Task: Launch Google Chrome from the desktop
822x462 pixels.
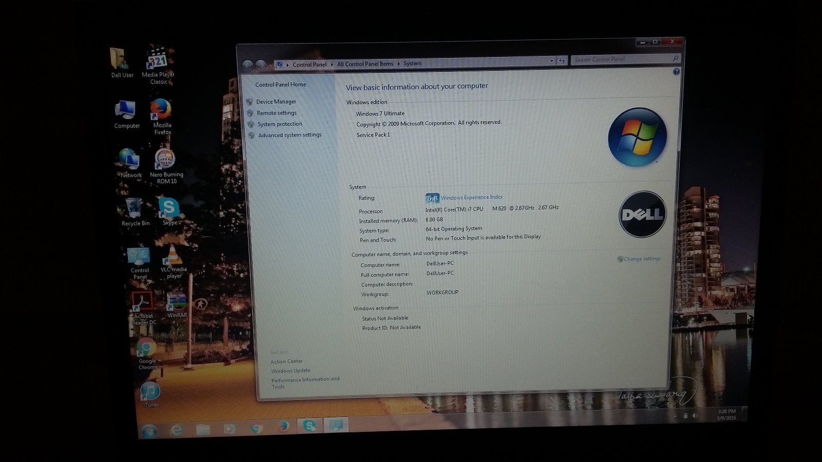Action: (147, 354)
